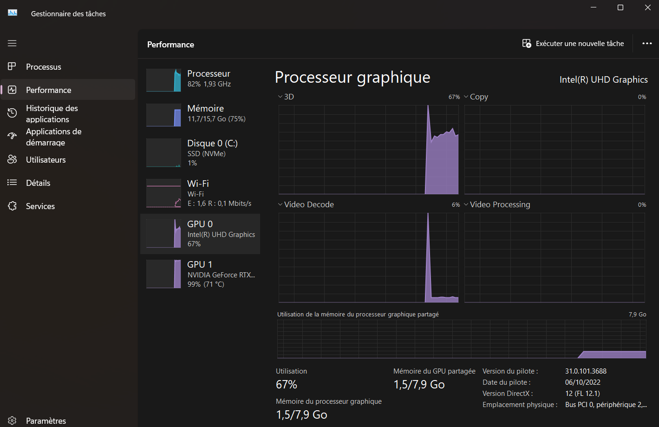Change the Video Decode graph dropdown
This screenshot has width=659, height=427.
[x=280, y=204]
